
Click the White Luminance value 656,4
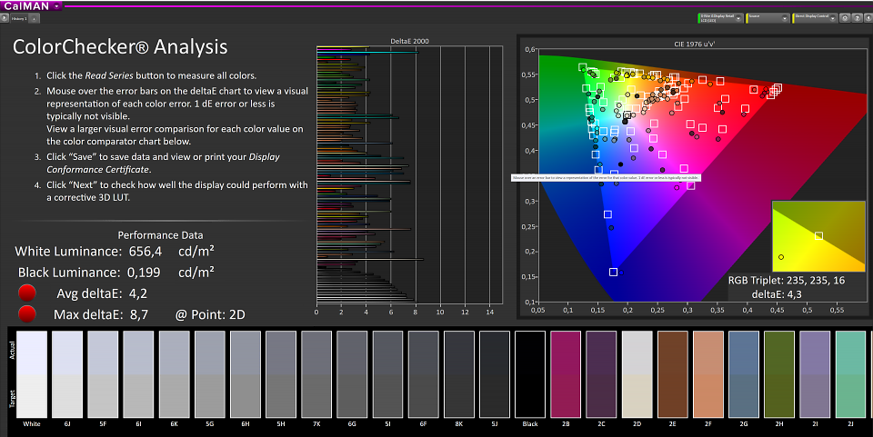tap(145, 252)
